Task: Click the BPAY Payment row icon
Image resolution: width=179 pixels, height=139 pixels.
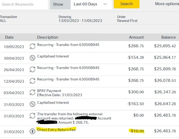Action: pos(32,92)
